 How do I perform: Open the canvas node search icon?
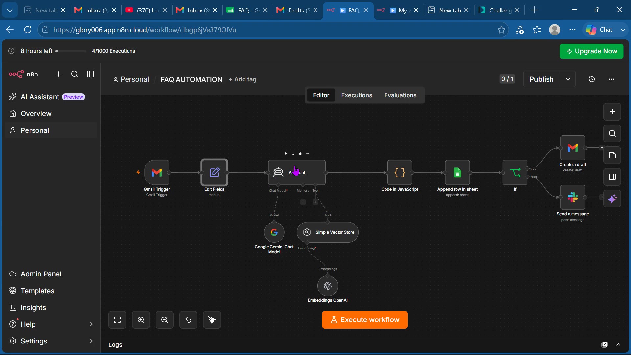tap(612, 133)
